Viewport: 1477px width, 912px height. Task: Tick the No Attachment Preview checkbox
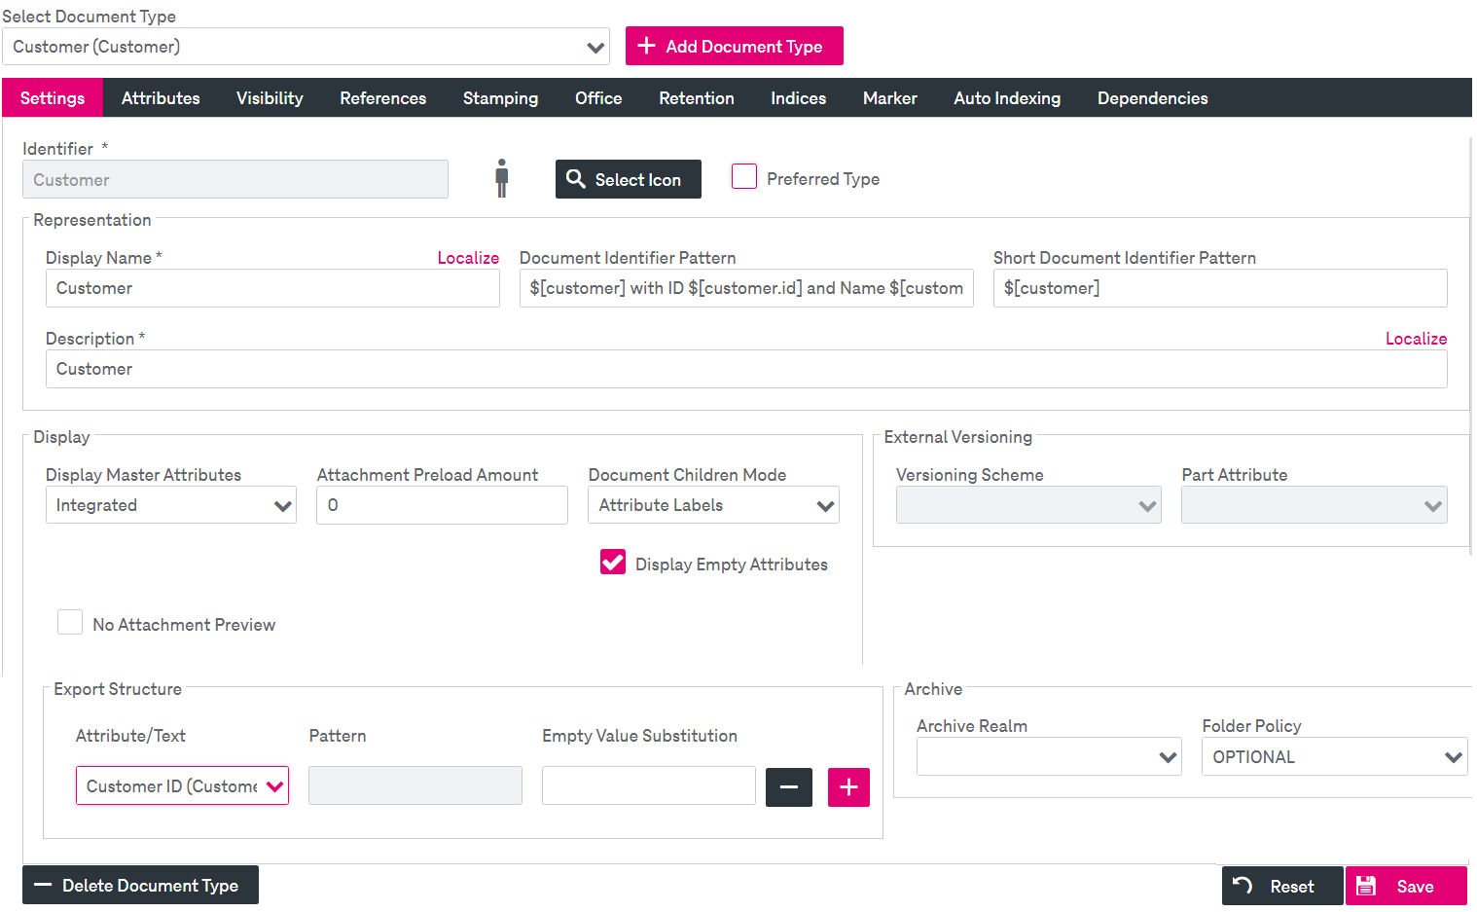[x=70, y=623]
